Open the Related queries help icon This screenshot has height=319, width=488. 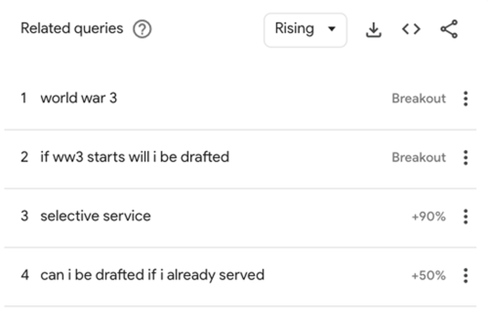click(x=142, y=29)
